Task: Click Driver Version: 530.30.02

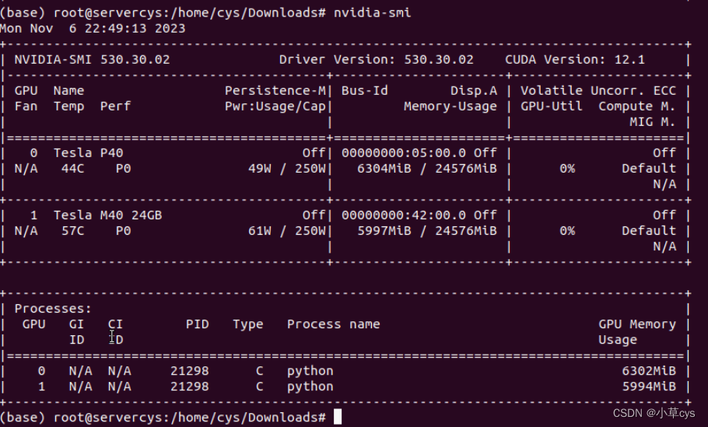Action: [x=376, y=60]
